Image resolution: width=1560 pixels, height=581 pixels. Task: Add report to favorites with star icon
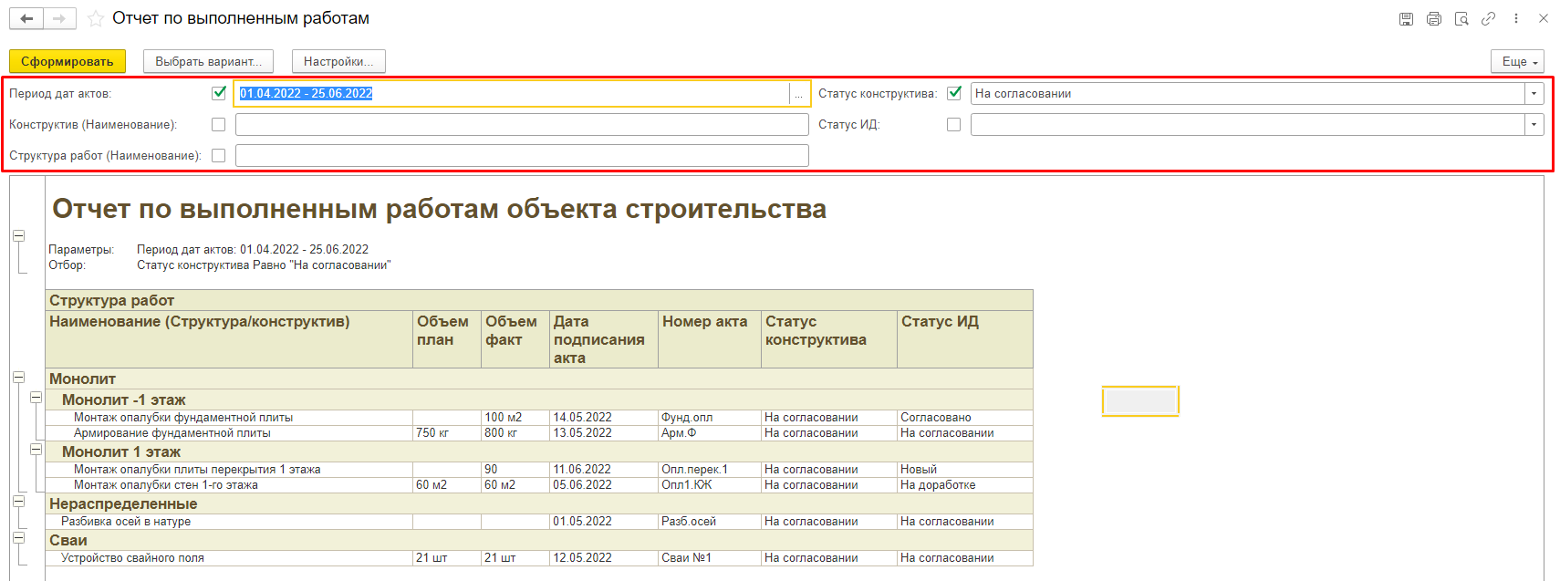(x=95, y=18)
